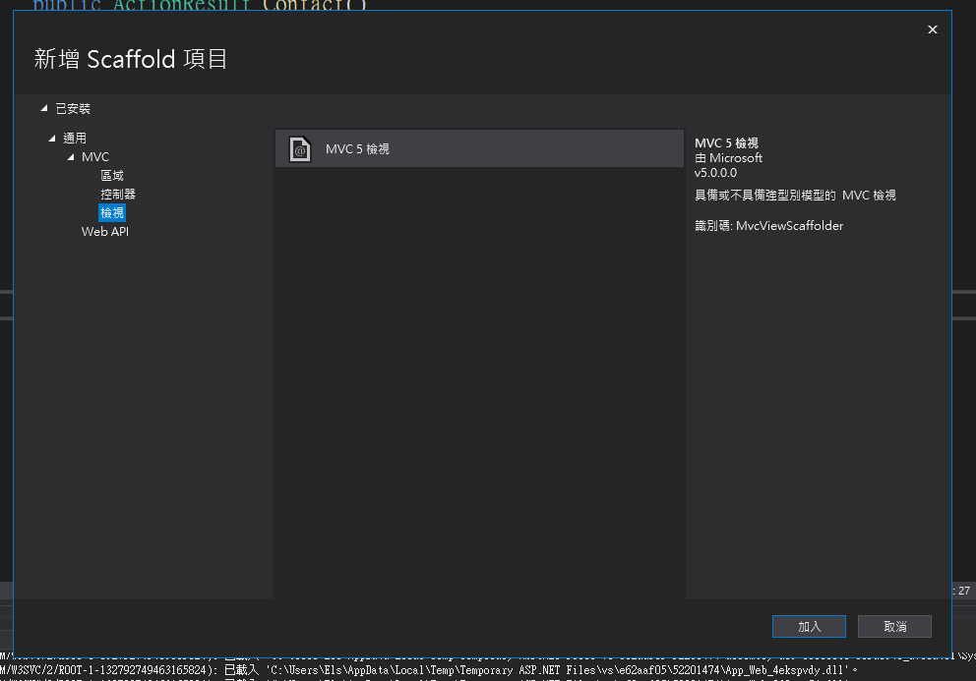976x681 pixels.
Task: Select the MVC category label
Action: [95, 156]
